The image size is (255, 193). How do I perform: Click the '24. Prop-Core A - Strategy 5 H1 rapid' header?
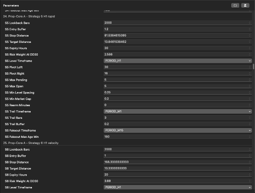[x=29, y=17]
